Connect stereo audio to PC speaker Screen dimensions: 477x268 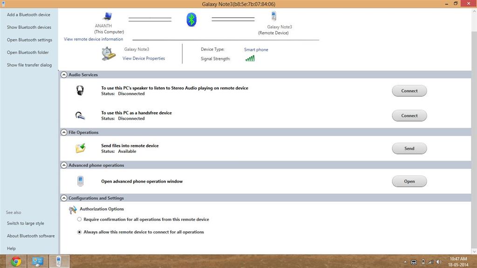tap(409, 91)
